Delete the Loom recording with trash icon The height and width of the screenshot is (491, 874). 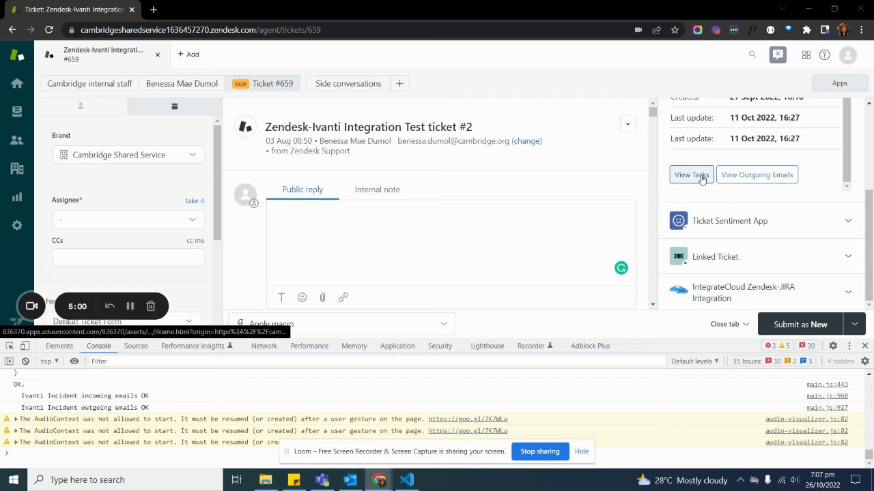(151, 306)
